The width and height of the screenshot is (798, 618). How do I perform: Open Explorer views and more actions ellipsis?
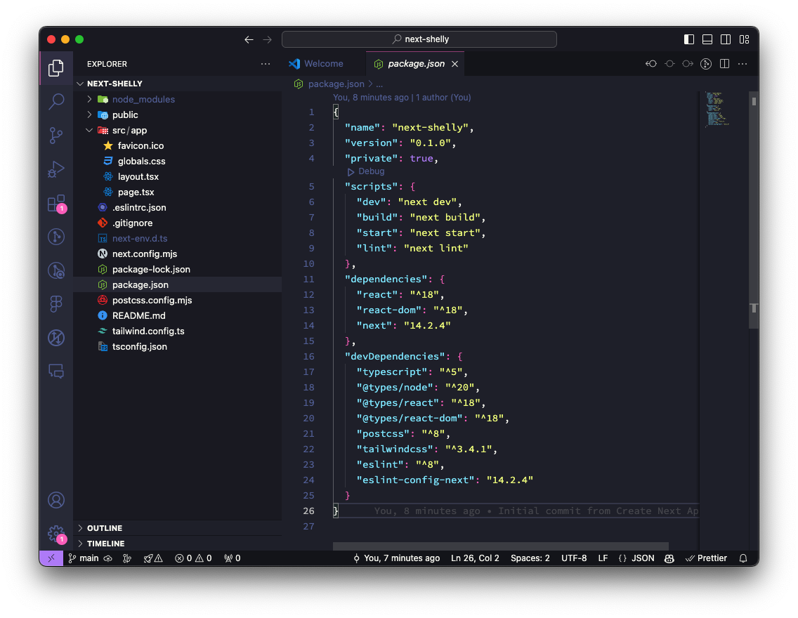click(x=265, y=64)
